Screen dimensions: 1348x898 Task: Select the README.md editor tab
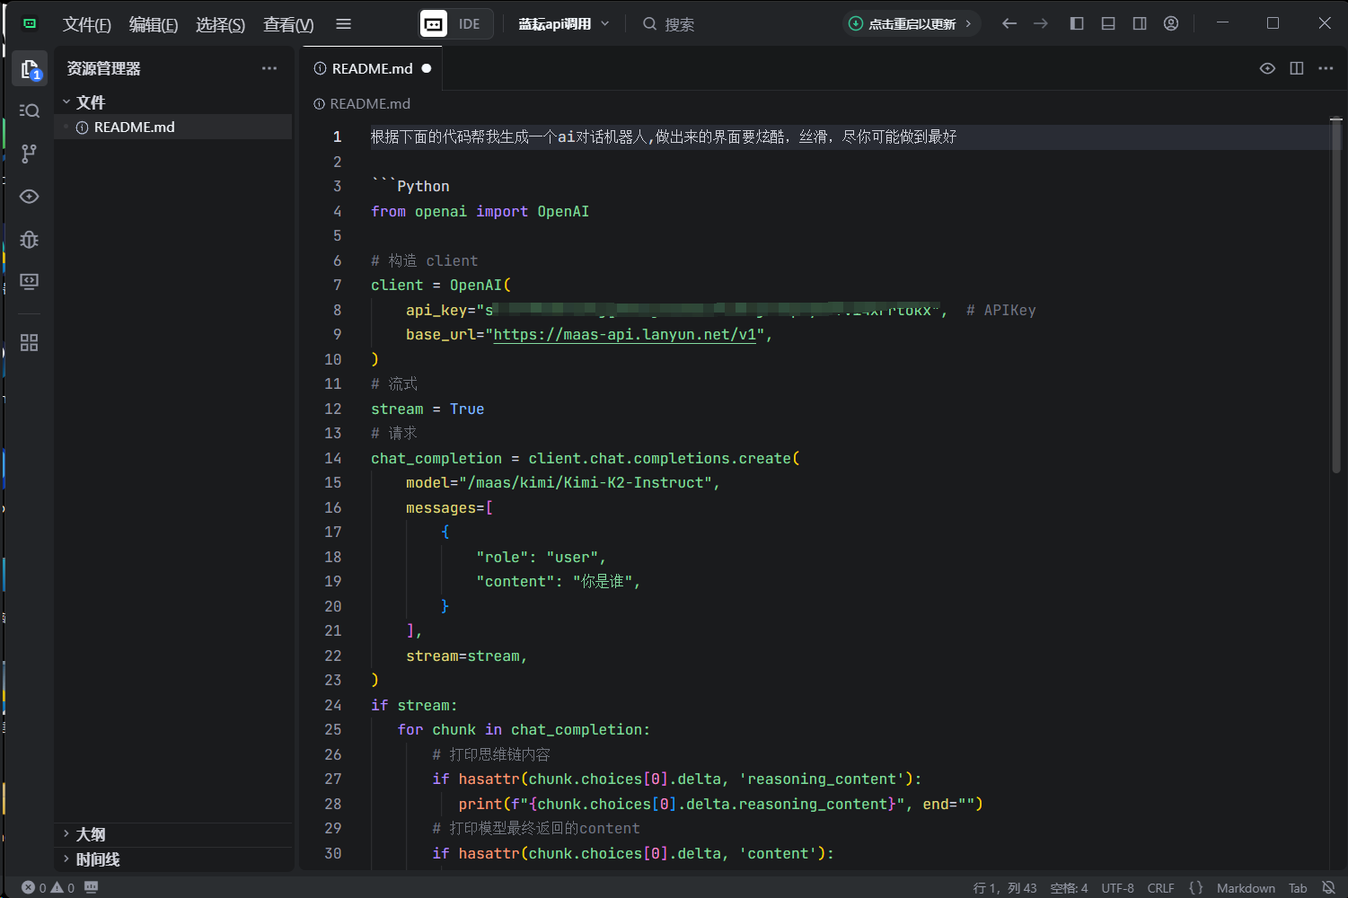point(372,68)
